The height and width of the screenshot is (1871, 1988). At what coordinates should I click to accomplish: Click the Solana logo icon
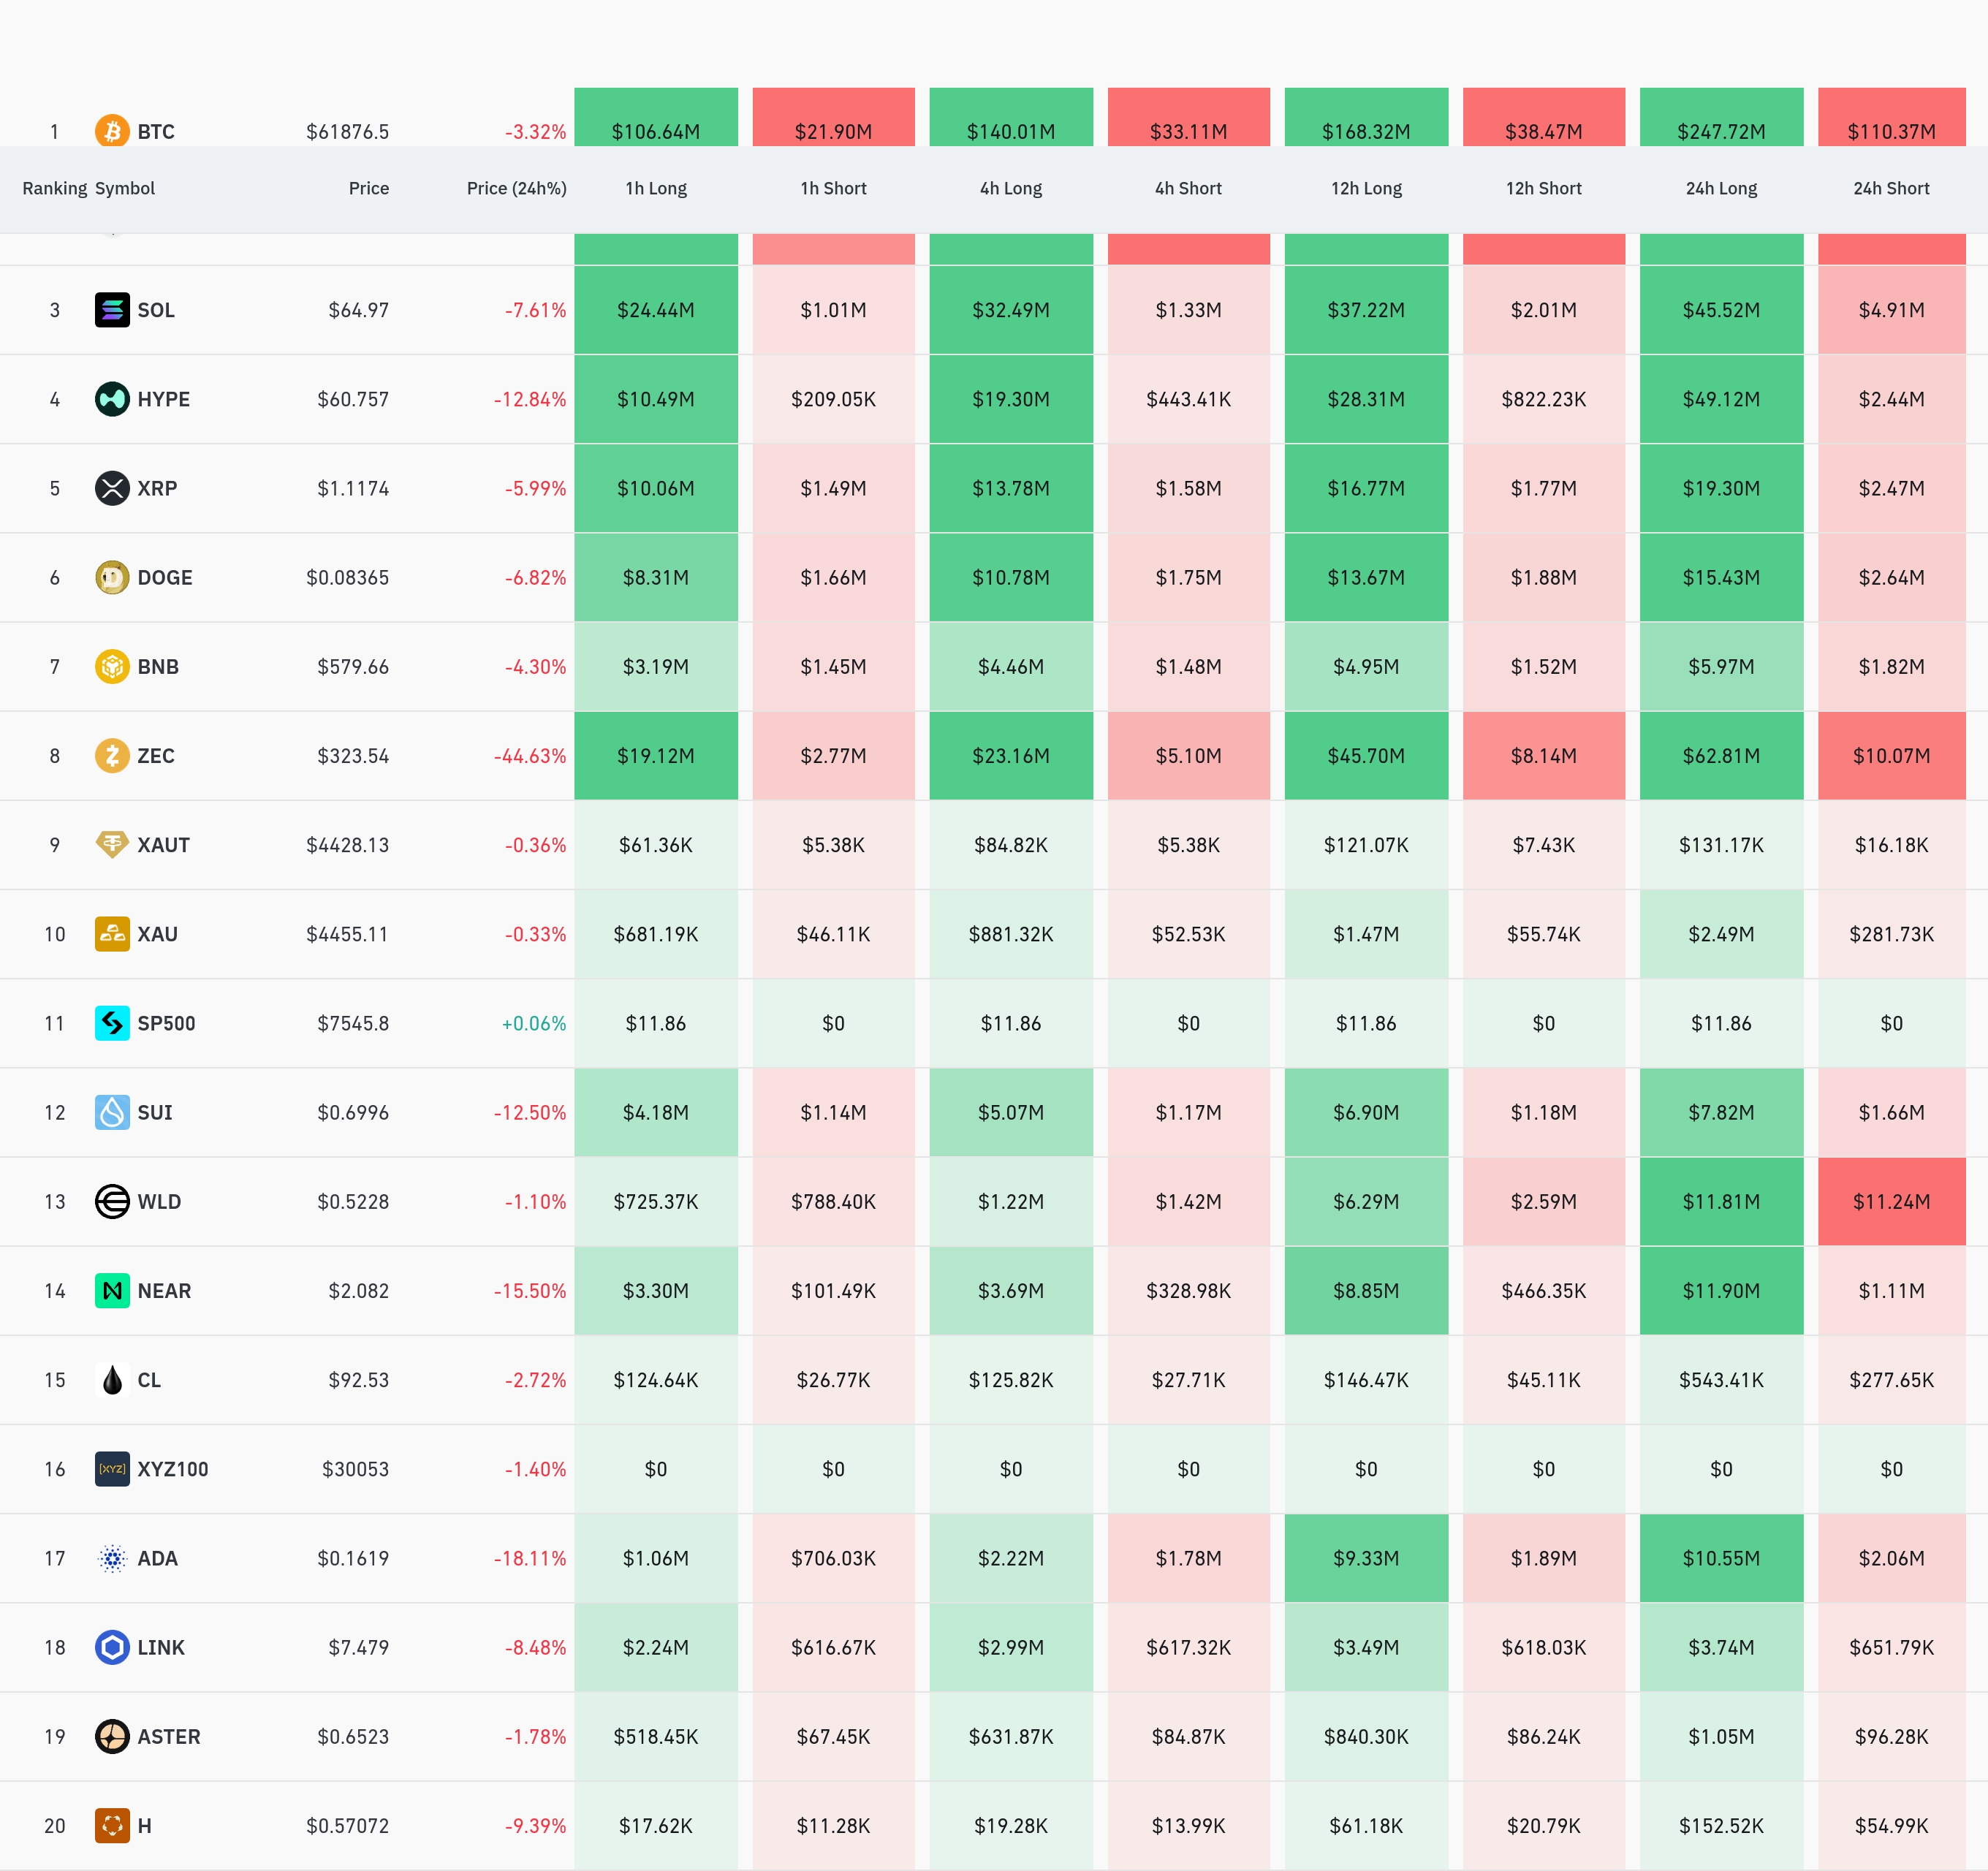[112, 310]
